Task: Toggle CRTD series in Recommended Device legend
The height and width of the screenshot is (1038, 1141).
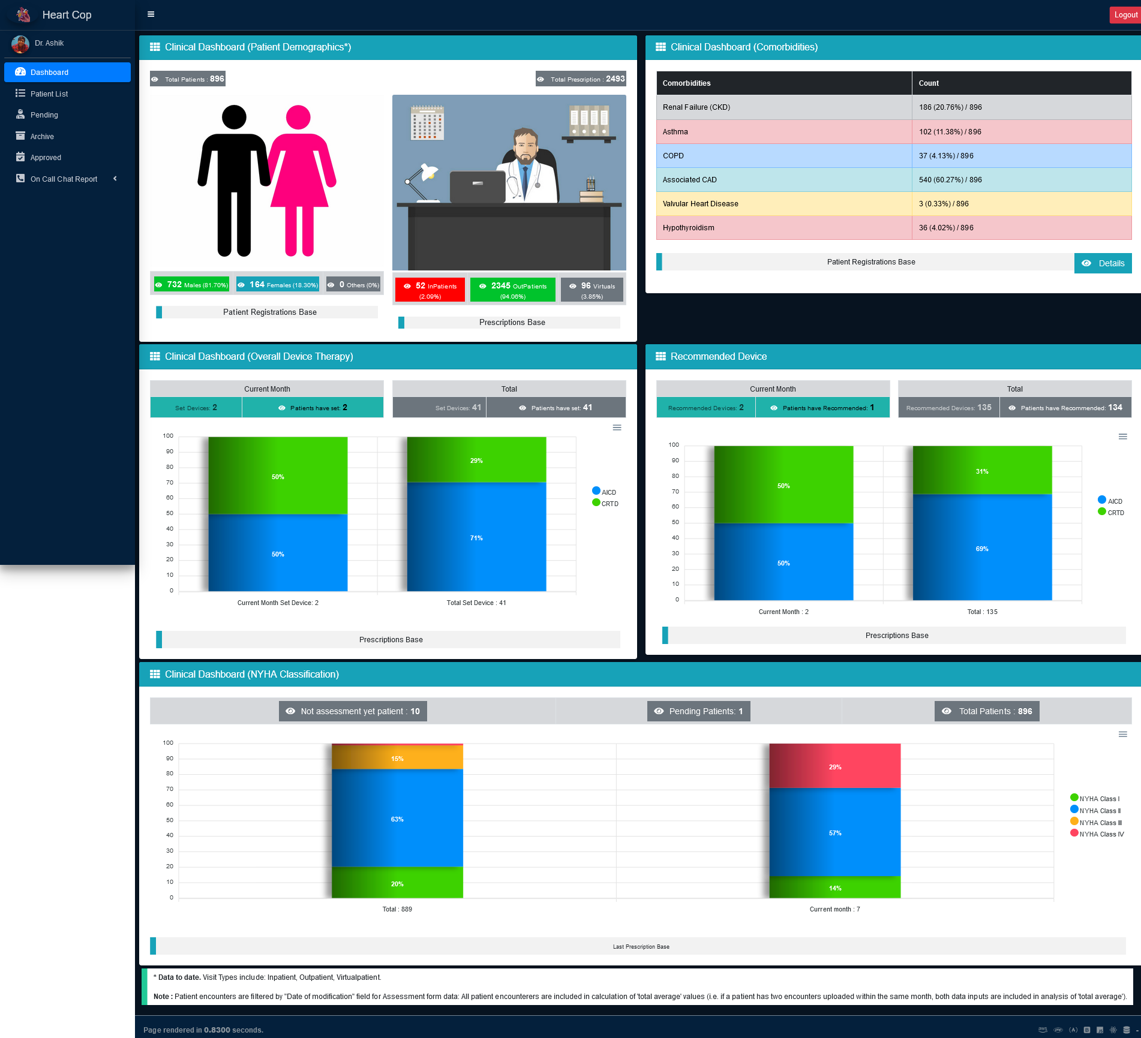Action: coord(1110,512)
